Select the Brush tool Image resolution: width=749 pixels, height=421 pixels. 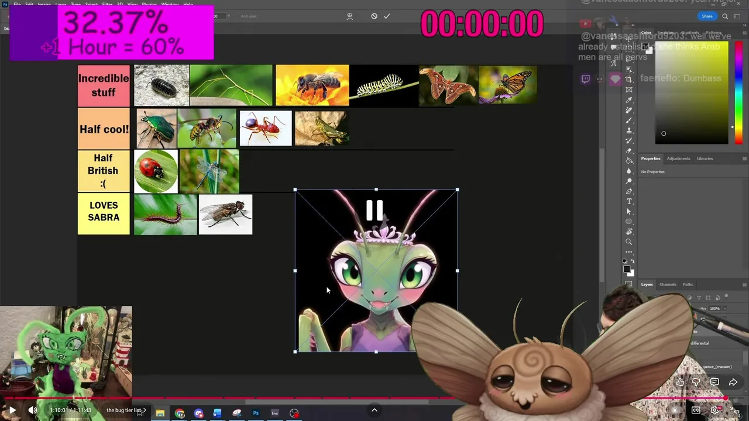point(629,120)
